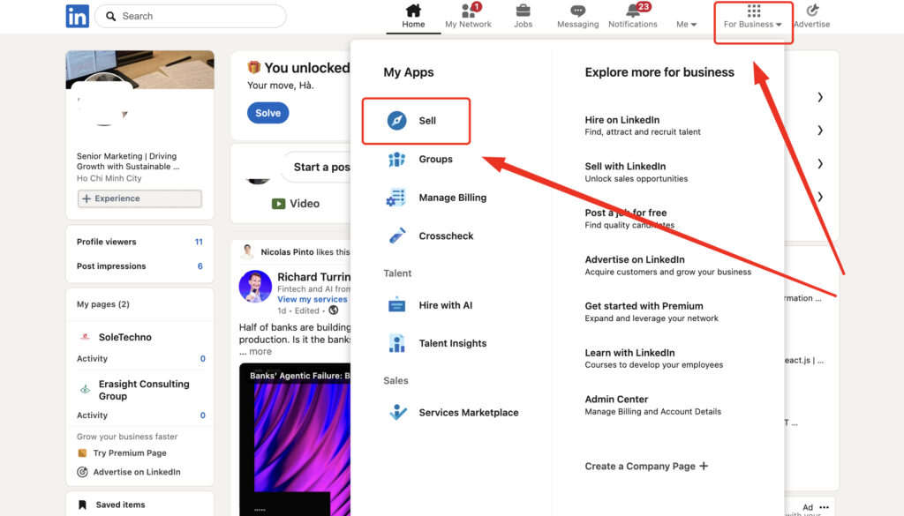Open the Manage Billing app icon
The image size is (904, 516).
[x=396, y=198]
